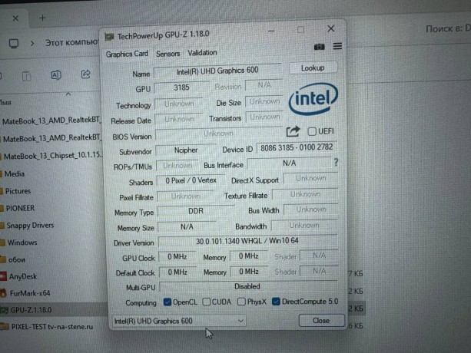
Task: Collapse column sort arrow above file list
Action: pos(68,94)
